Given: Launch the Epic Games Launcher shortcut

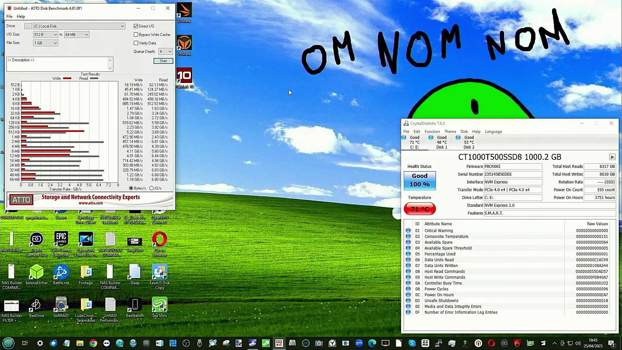Looking at the screenshot, I should pos(61,245).
